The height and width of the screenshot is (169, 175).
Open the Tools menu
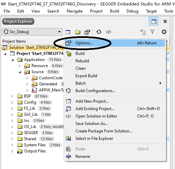click(169, 11)
